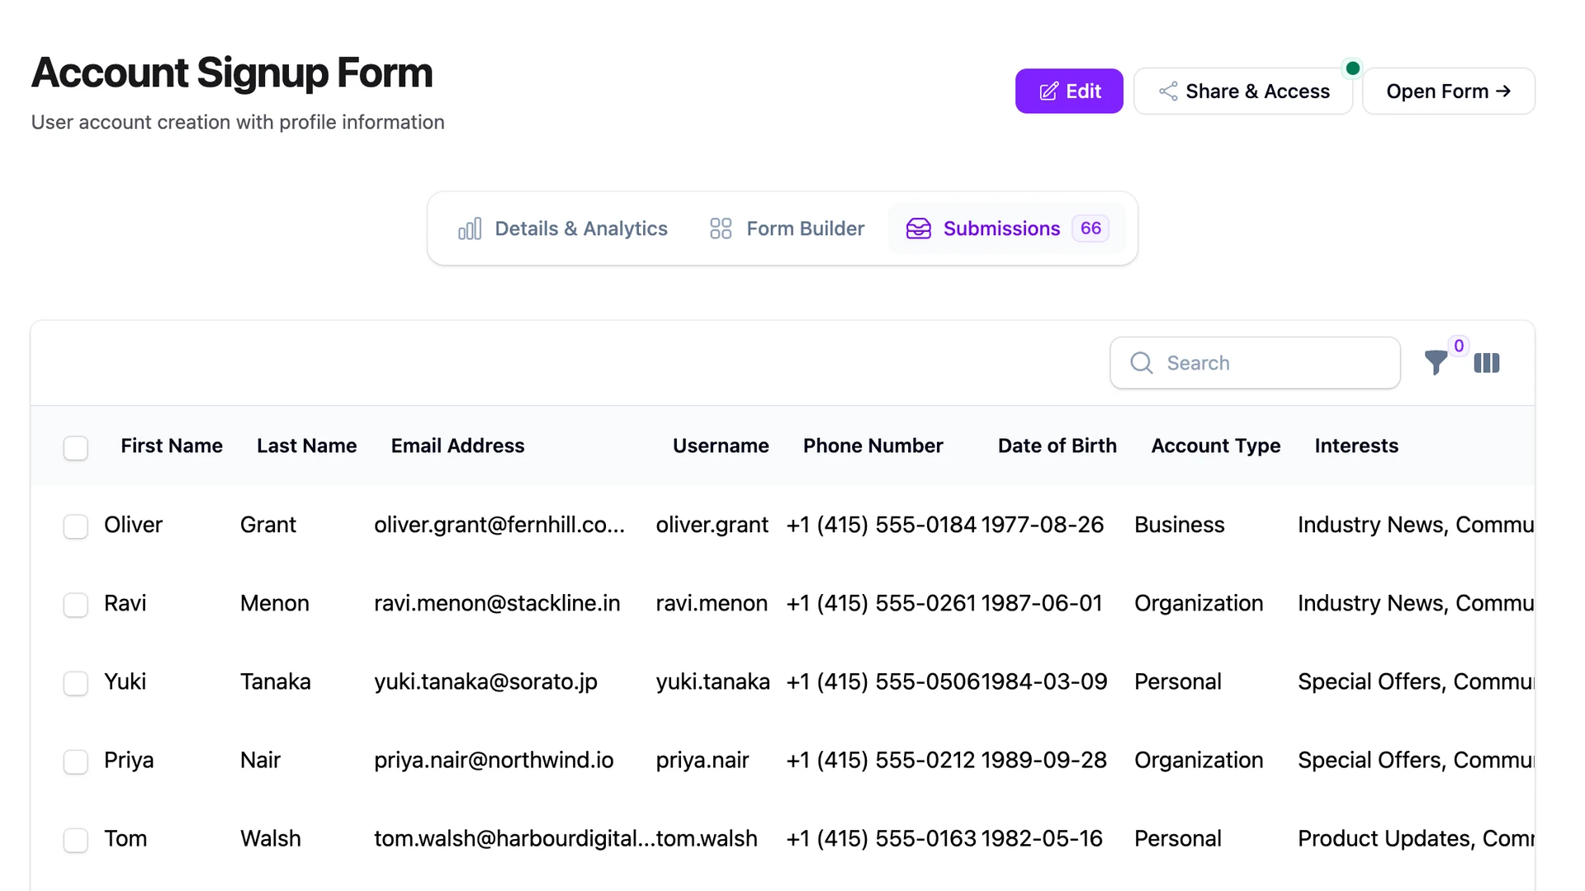Click the email tom.walsh@harbourdigital...
The height and width of the screenshot is (891, 1585).
(514, 838)
